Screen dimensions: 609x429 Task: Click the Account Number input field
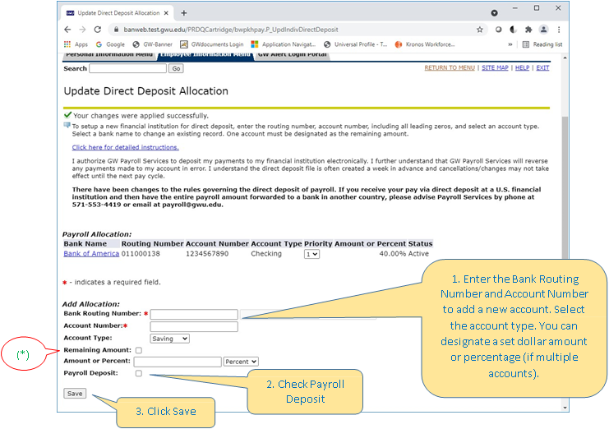[x=194, y=326]
